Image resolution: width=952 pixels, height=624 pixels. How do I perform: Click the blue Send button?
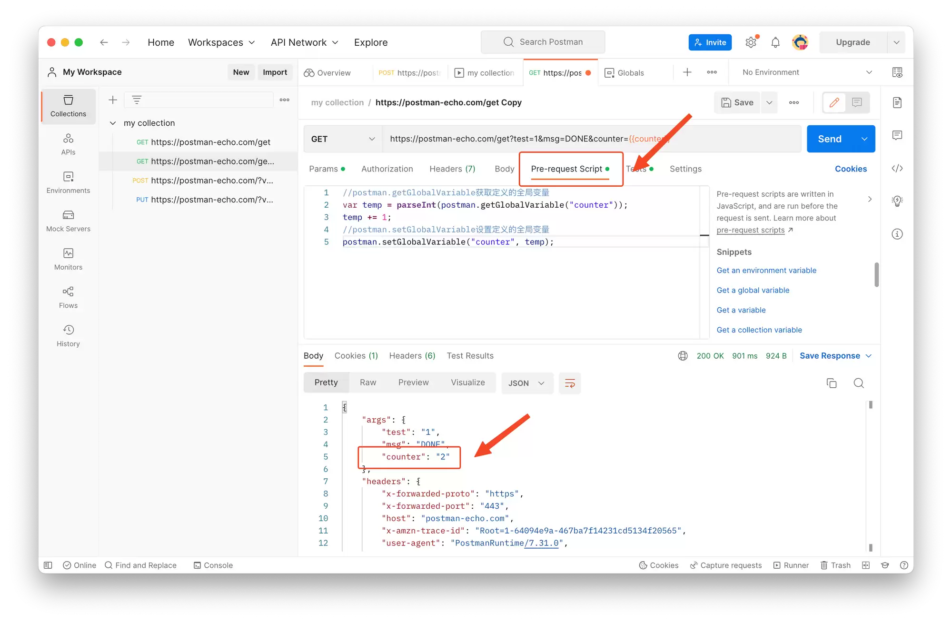coord(830,139)
